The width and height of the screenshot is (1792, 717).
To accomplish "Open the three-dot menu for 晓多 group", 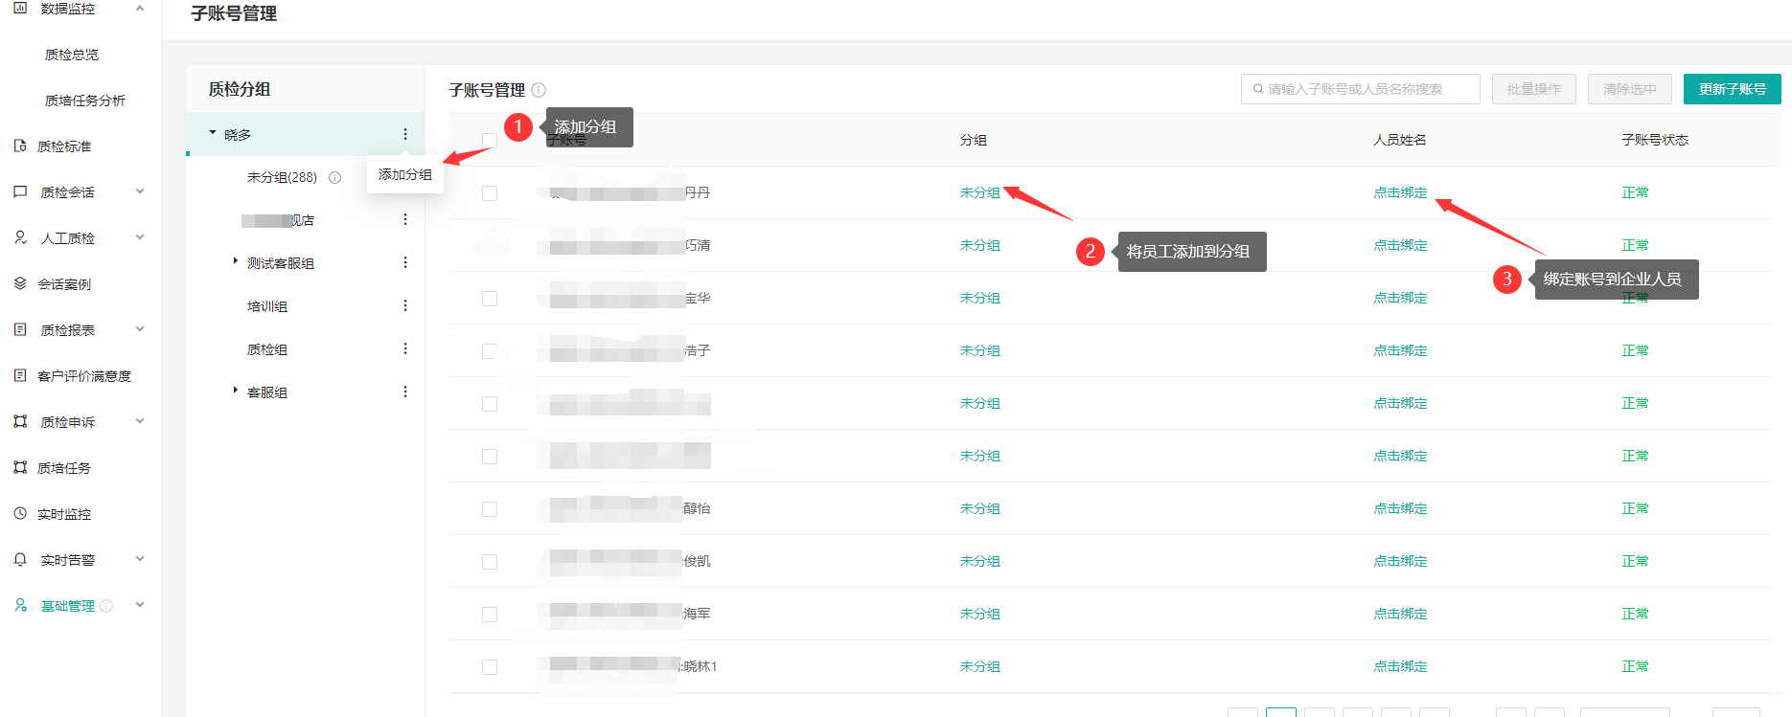I will coord(405,134).
